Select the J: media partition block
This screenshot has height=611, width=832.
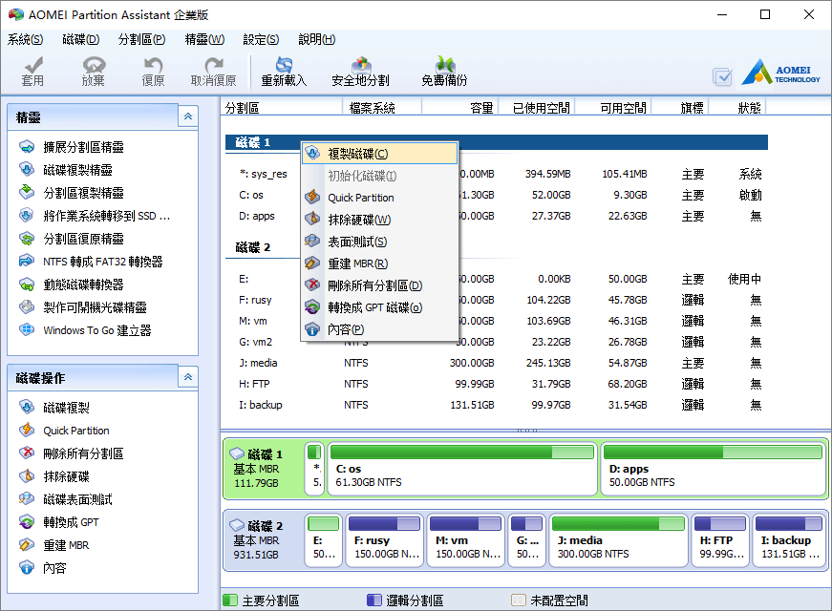click(x=618, y=541)
